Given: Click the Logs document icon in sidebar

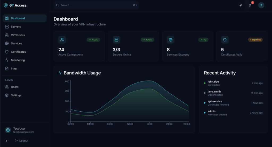Looking at the screenshot, I should point(7,69).
